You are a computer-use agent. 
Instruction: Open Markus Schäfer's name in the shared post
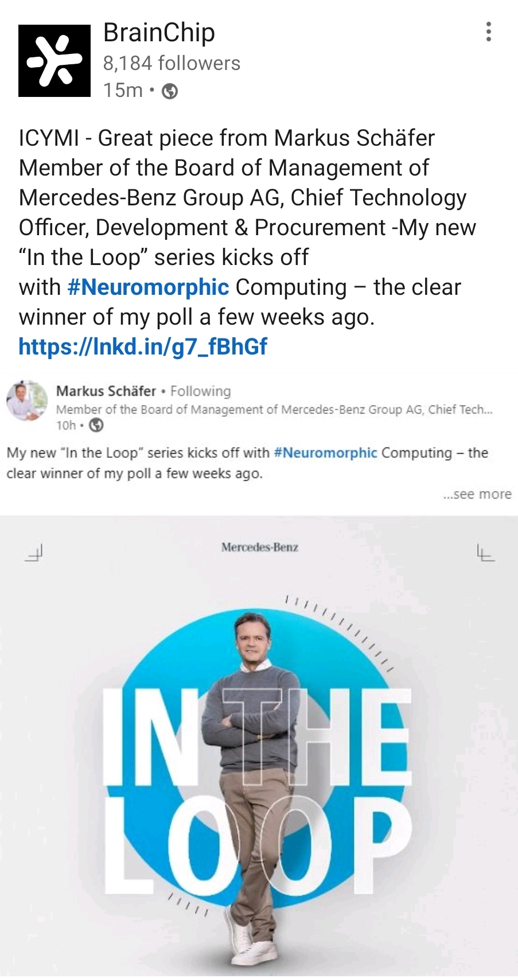pyautogui.click(x=106, y=391)
